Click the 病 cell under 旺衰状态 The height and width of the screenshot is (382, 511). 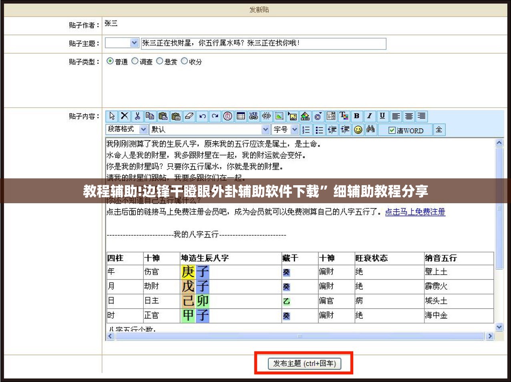tap(389, 301)
